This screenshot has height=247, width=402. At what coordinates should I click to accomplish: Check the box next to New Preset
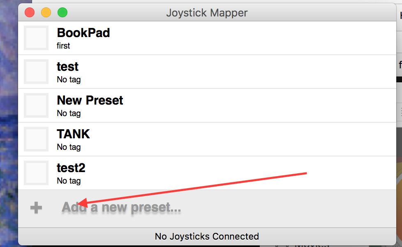click(x=36, y=105)
